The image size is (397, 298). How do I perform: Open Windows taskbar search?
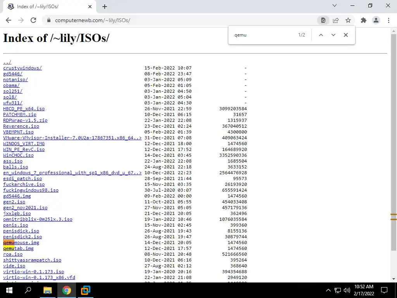(28, 290)
